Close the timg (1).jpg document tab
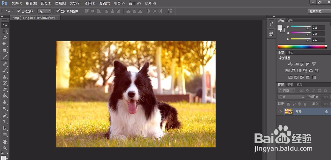Viewport: 331px width, 160px height. [58, 18]
